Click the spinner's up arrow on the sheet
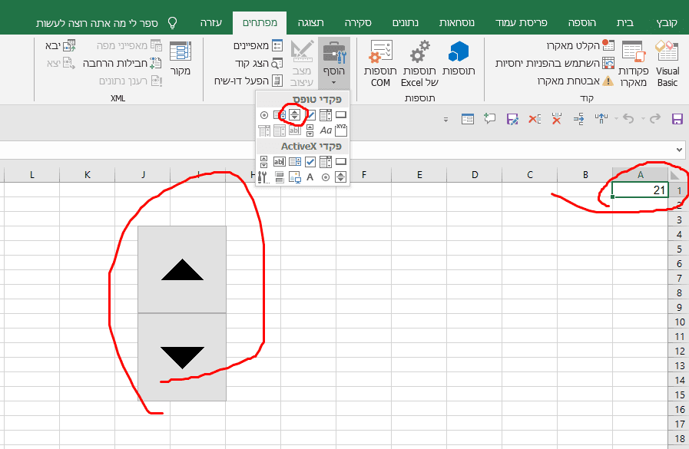 tap(182, 269)
